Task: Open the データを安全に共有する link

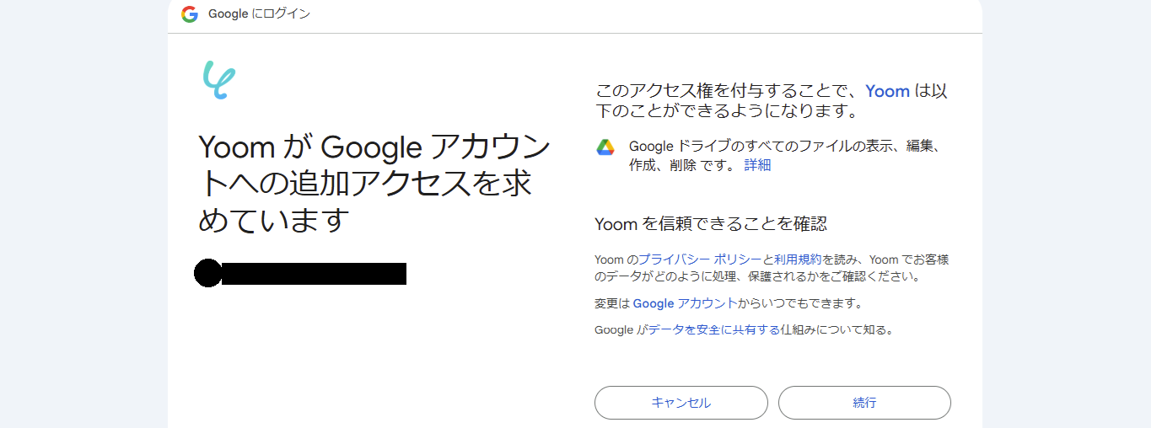Action: 713,330
